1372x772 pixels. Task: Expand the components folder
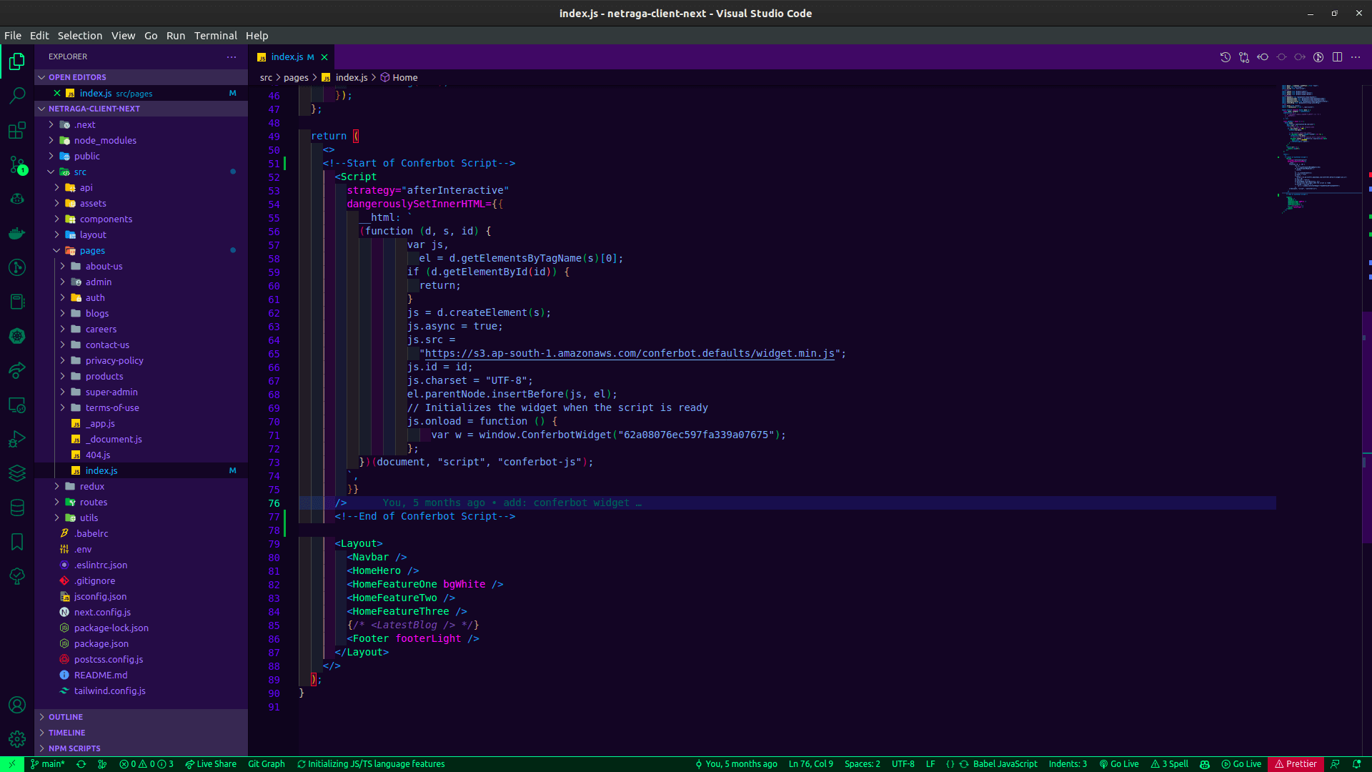pos(106,219)
